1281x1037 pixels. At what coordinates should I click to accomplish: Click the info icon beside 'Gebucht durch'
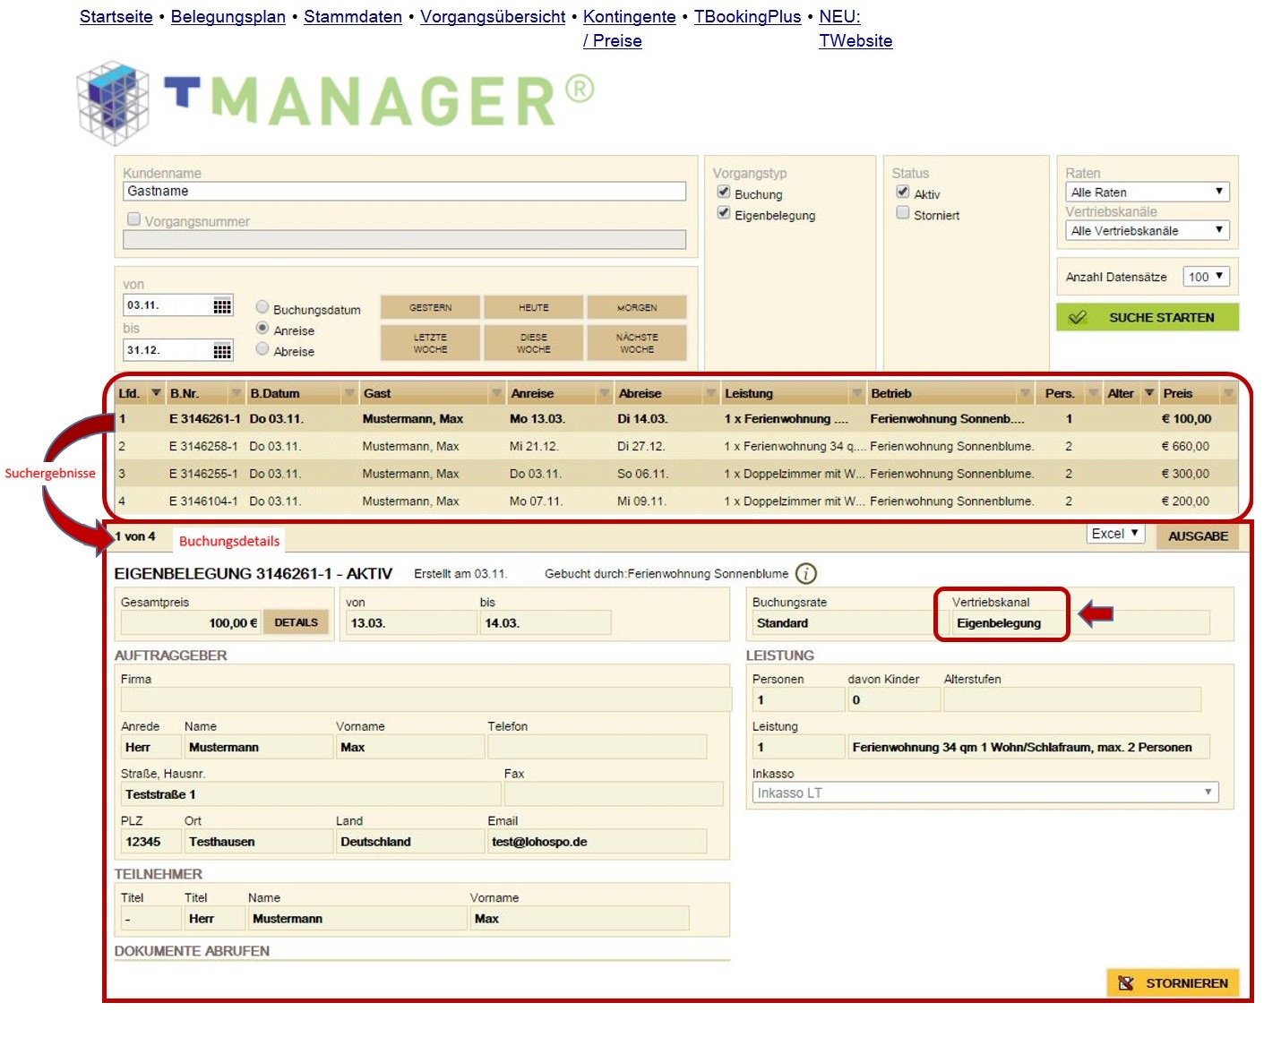tap(806, 573)
